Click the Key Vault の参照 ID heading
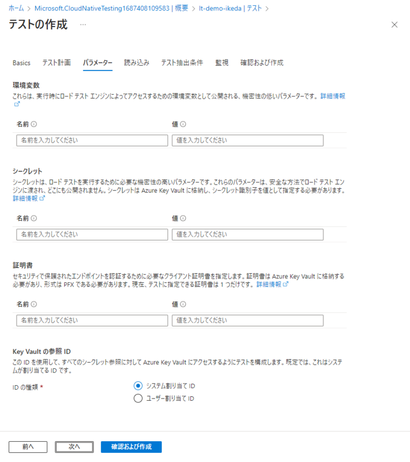Viewport: 410px width, 462px height. coord(42,352)
